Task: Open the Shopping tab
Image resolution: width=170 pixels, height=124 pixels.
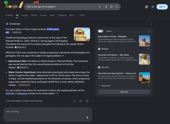Action: tap(62, 15)
